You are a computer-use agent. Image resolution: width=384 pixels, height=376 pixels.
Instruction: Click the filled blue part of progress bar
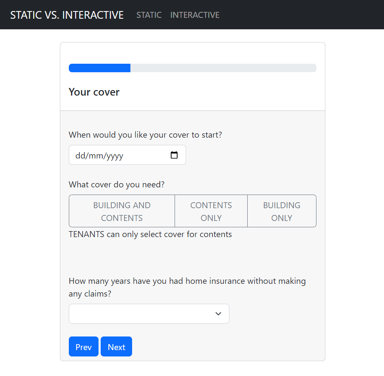(99, 68)
